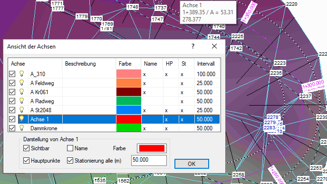Click the red swatch in the Achse 1 row

click(129, 119)
